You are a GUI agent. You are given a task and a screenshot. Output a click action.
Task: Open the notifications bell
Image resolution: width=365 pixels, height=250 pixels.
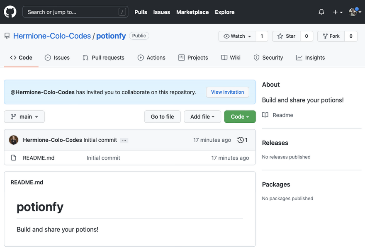(x=321, y=12)
